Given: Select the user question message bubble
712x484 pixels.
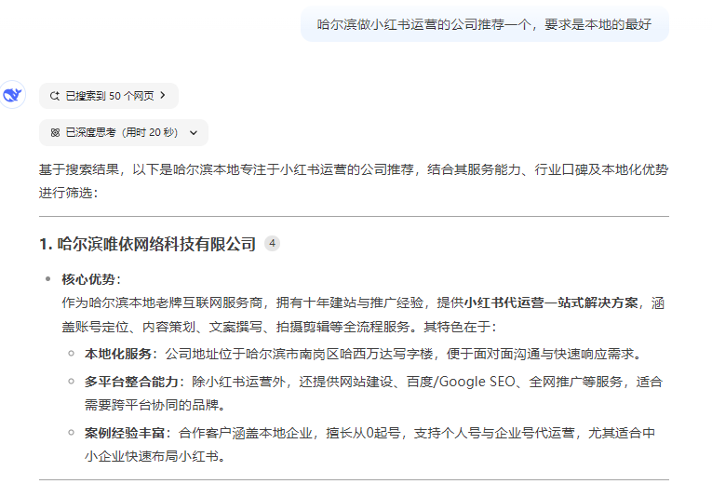Looking at the screenshot, I should pyautogui.click(x=484, y=24).
